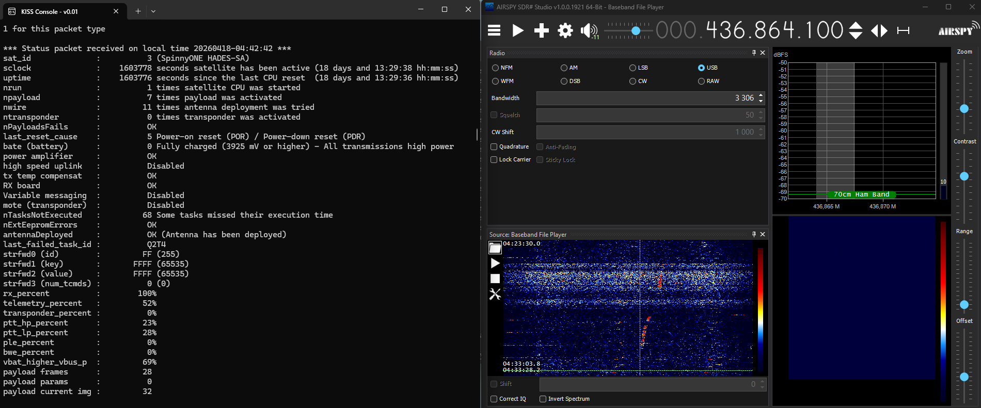Open the baseband player tools icon

[495, 294]
